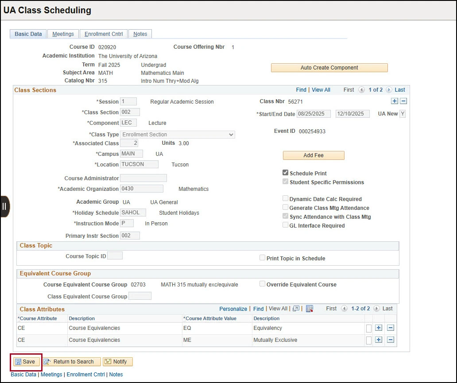
Task: Click Find link in Class Sections header
Action: (301, 90)
